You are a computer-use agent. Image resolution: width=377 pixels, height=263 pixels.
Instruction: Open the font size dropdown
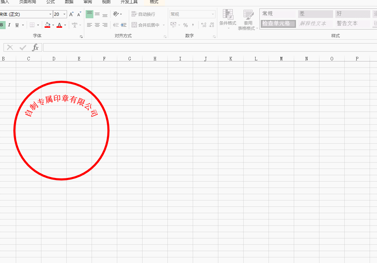[x=65, y=14]
